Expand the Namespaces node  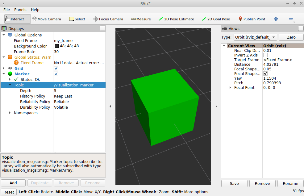[x=10, y=113]
